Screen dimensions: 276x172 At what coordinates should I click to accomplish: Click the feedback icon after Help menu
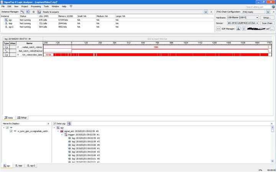coord(71,6)
